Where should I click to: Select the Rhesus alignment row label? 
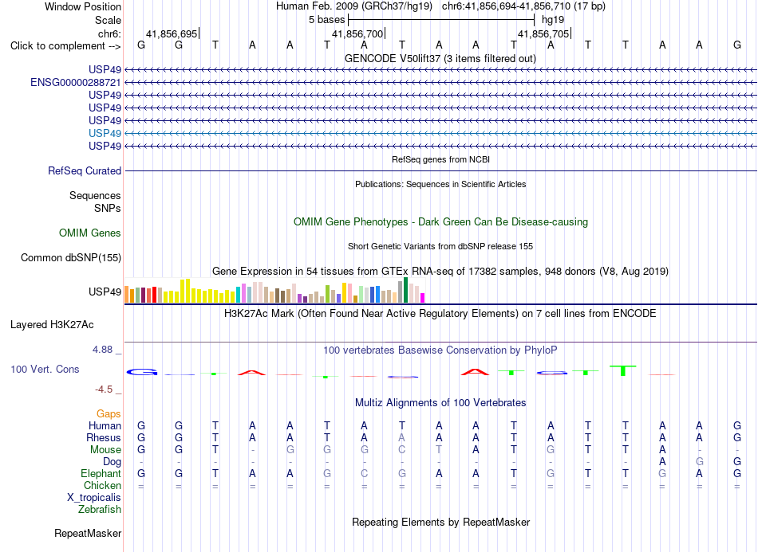104,437
